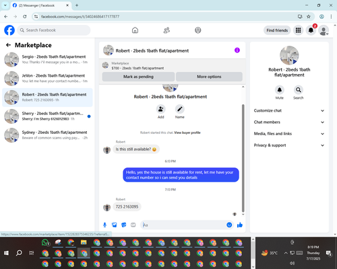
Task: Open JeVon's apartment conversation
Action: tap(47, 79)
